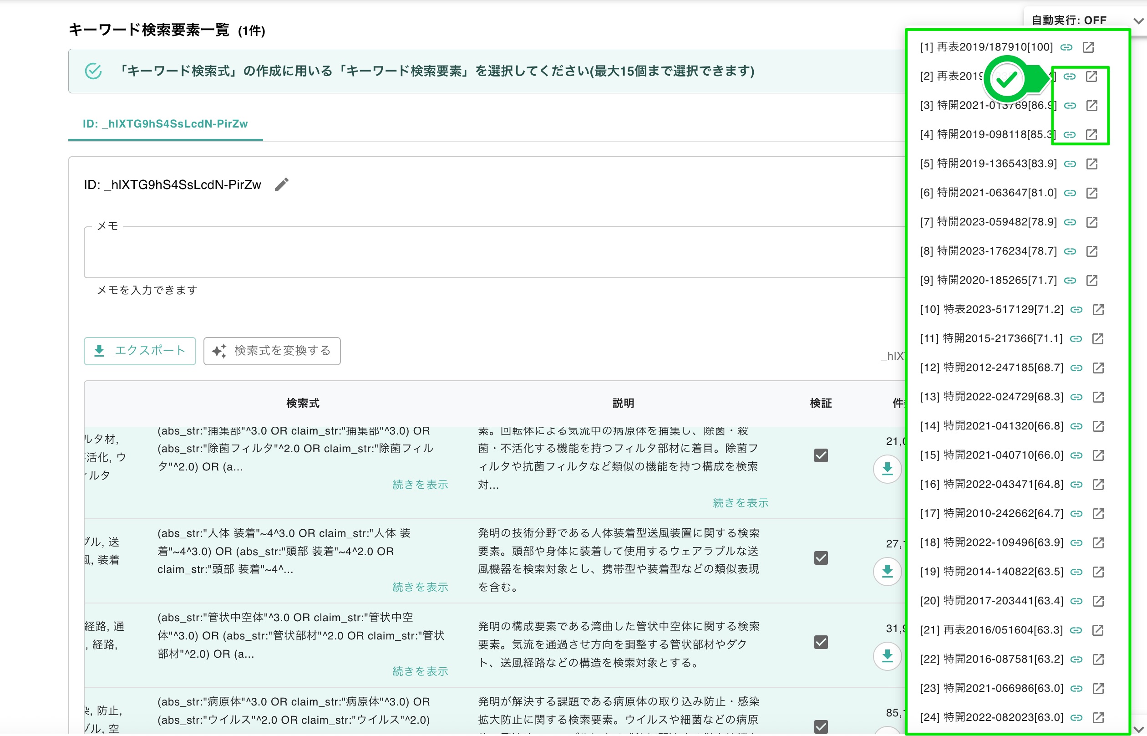Click link icon for 特開2020-185265
Image resolution: width=1147 pixels, height=736 pixels.
[x=1070, y=281]
